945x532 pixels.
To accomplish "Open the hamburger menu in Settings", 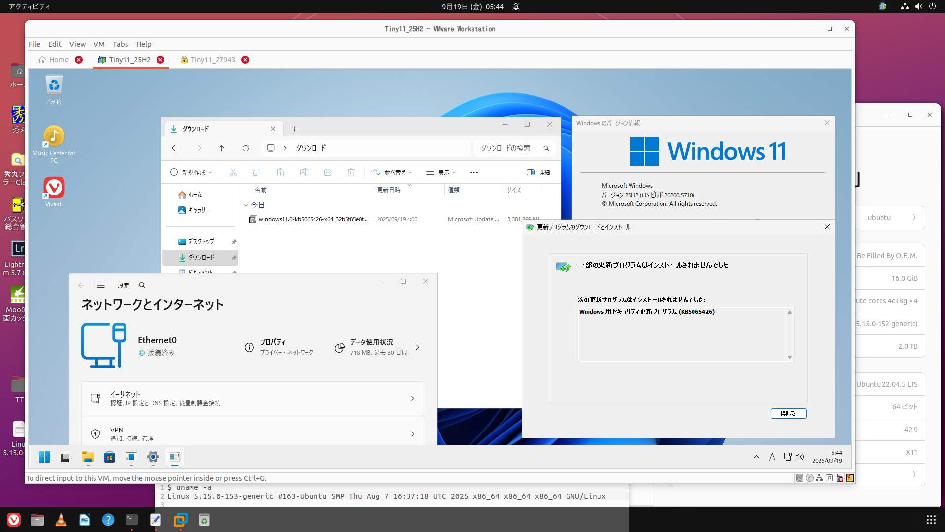I will (x=101, y=285).
